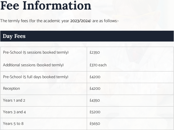Click the Fee Information heading
The width and height of the screenshot is (174, 130).
point(46,5)
